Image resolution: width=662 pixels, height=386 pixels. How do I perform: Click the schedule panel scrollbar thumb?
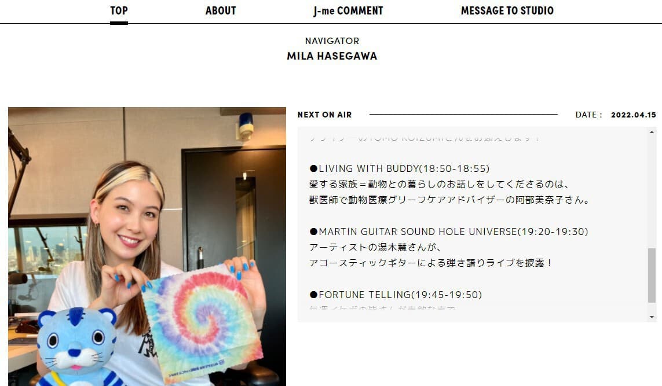[652, 275]
